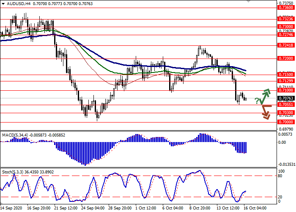Select the 0.73600 price level label

pyautogui.click(x=286, y=8)
